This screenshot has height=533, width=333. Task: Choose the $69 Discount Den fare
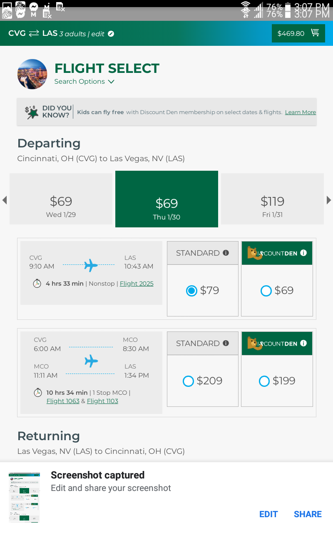(x=266, y=291)
